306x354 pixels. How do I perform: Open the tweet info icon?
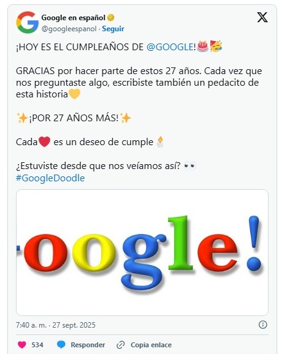[x=262, y=325]
